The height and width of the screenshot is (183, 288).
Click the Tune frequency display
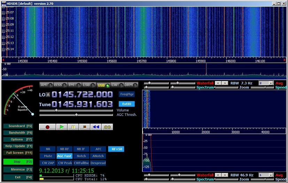point(82,104)
